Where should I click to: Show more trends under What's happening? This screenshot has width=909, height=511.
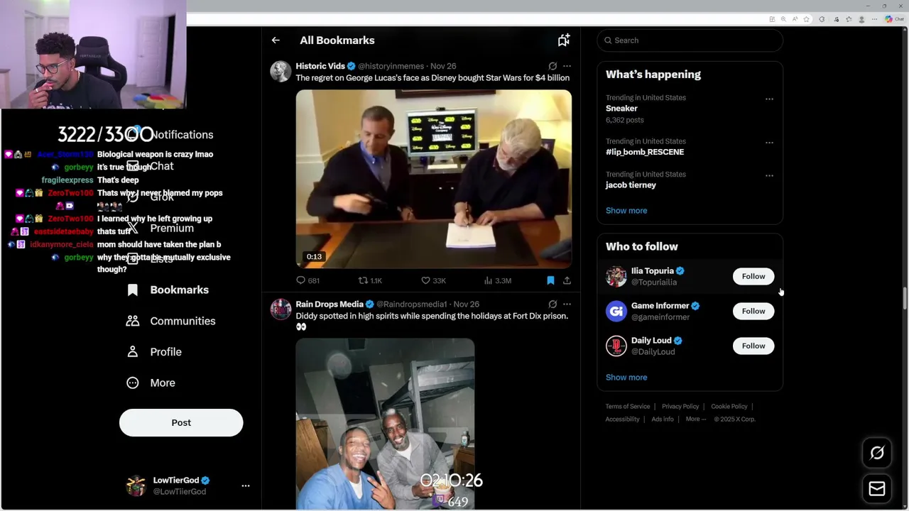click(x=626, y=211)
